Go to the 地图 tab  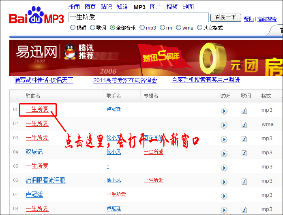click(x=188, y=7)
